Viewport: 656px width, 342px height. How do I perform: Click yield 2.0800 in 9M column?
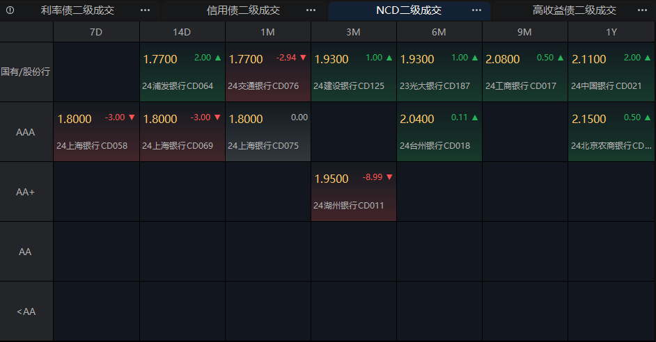click(x=503, y=59)
